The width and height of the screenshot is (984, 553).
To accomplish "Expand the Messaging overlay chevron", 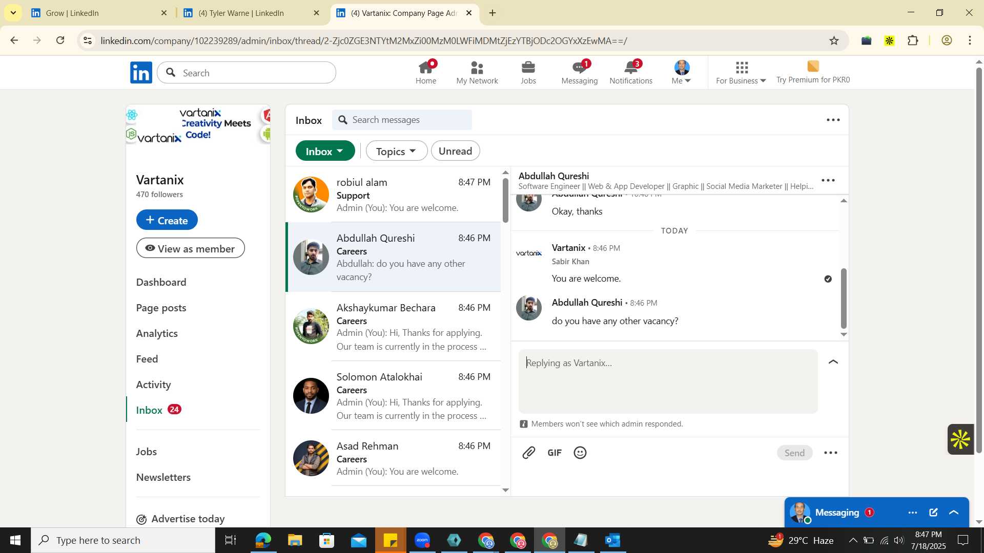I will (x=954, y=513).
